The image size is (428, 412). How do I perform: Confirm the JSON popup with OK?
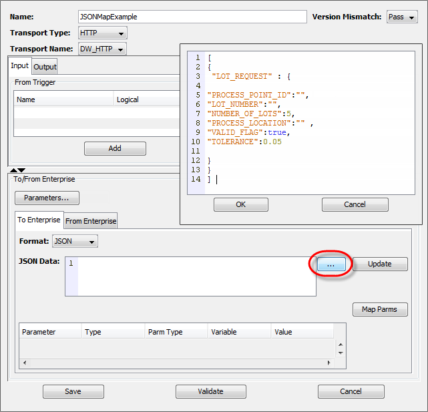[x=241, y=205]
